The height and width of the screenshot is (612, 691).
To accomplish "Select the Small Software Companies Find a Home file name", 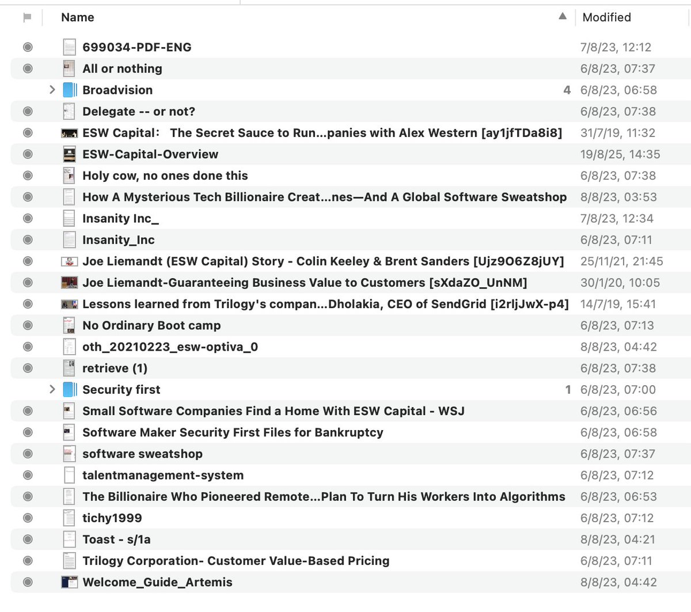I will [x=274, y=411].
